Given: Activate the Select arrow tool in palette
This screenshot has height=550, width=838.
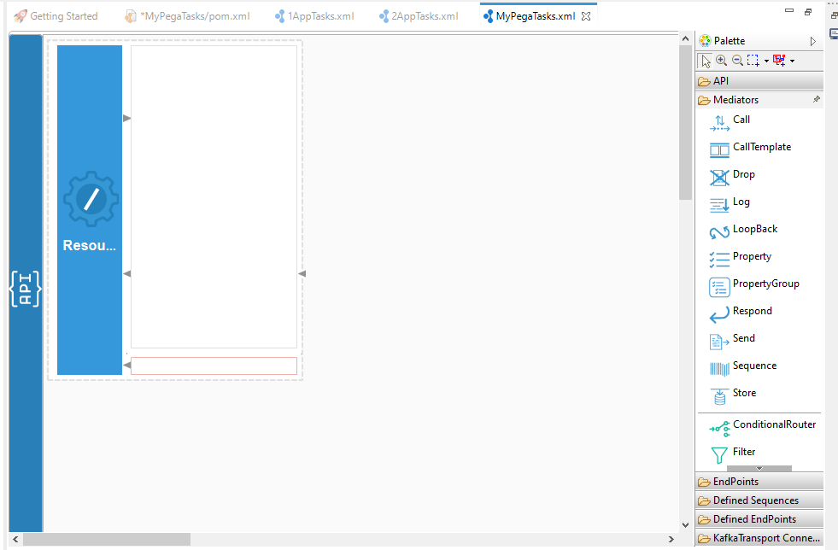Looking at the screenshot, I should point(706,61).
